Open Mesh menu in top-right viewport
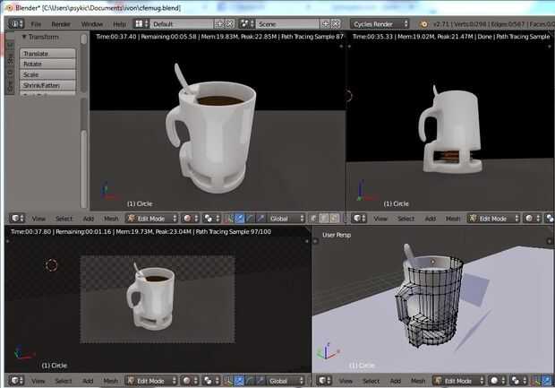Image resolution: width=555 pixels, height=388 pixels. tap(453, 219)
